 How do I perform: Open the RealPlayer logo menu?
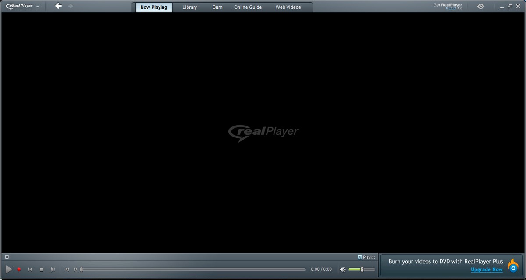tap(22, 7)
